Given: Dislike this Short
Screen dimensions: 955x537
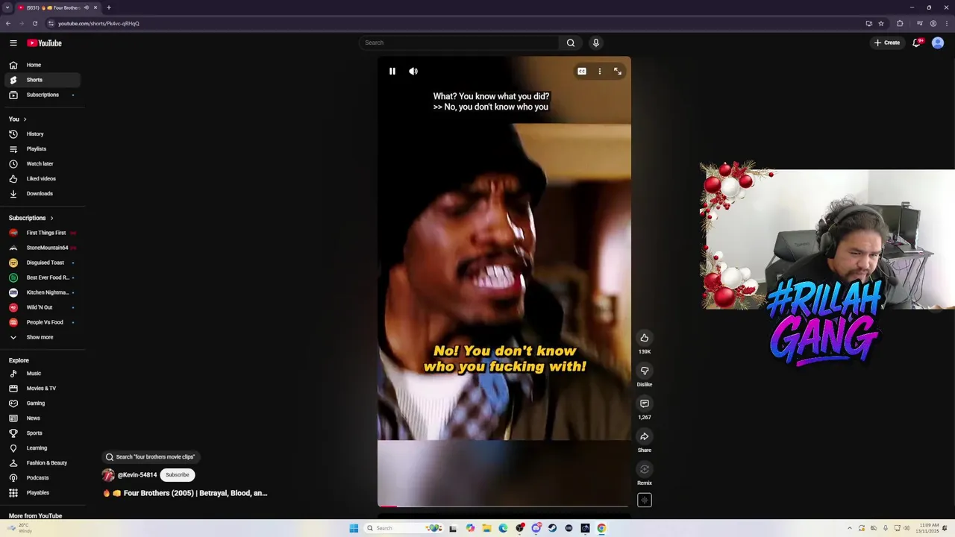Looking at the screenshot, I should (x=645, y=371).
